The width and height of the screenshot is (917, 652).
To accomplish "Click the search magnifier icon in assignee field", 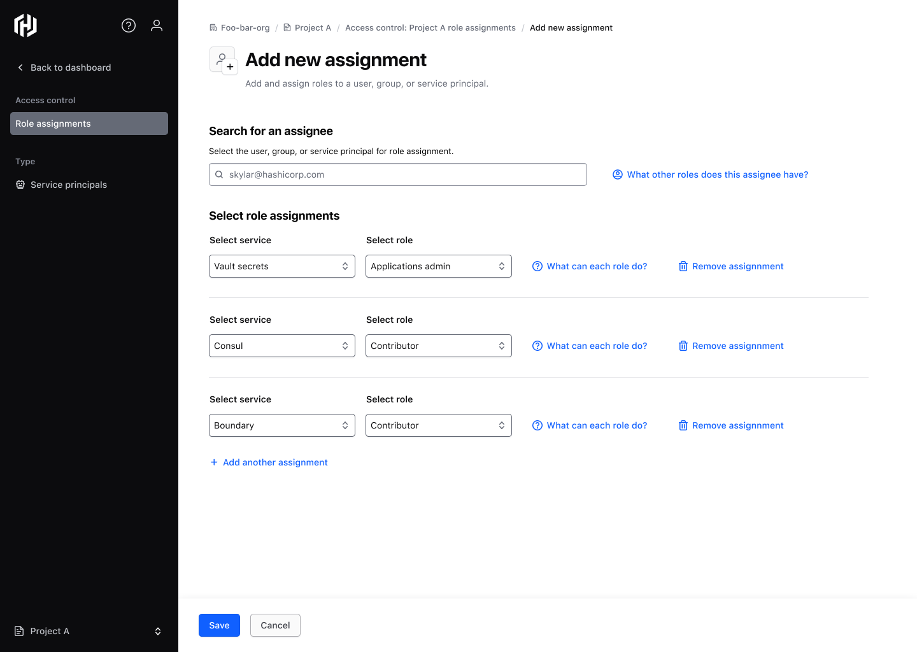I will pos(219,174).
